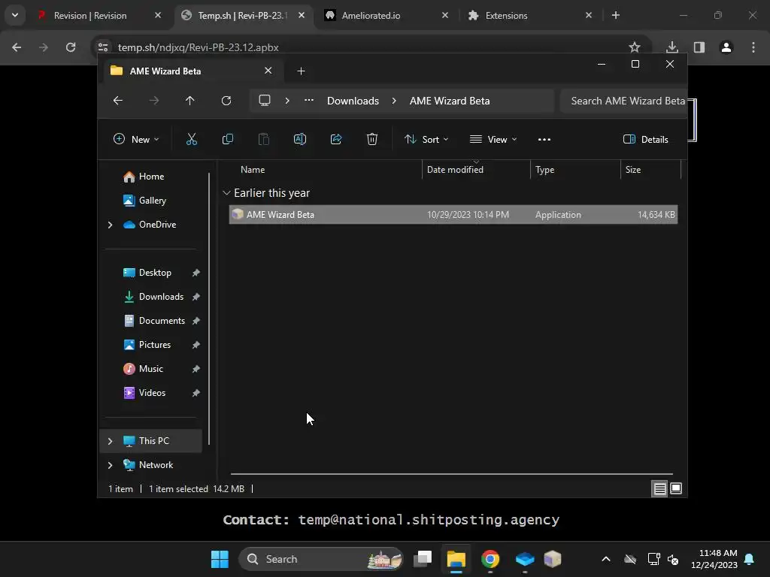Viewport: 770px width, 577px height.
Task: Close the AME Wizard Beta Explorer tab
Action: tap(268, 71)
